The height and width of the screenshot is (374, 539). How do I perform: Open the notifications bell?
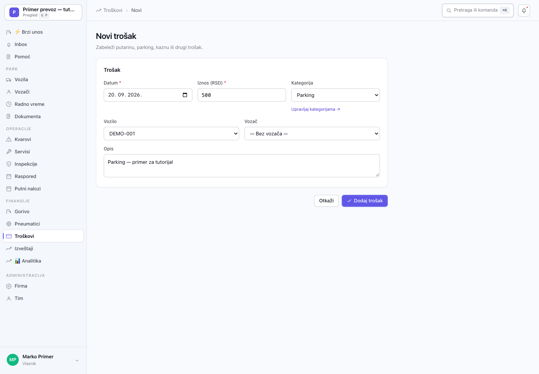coord(524,10)
